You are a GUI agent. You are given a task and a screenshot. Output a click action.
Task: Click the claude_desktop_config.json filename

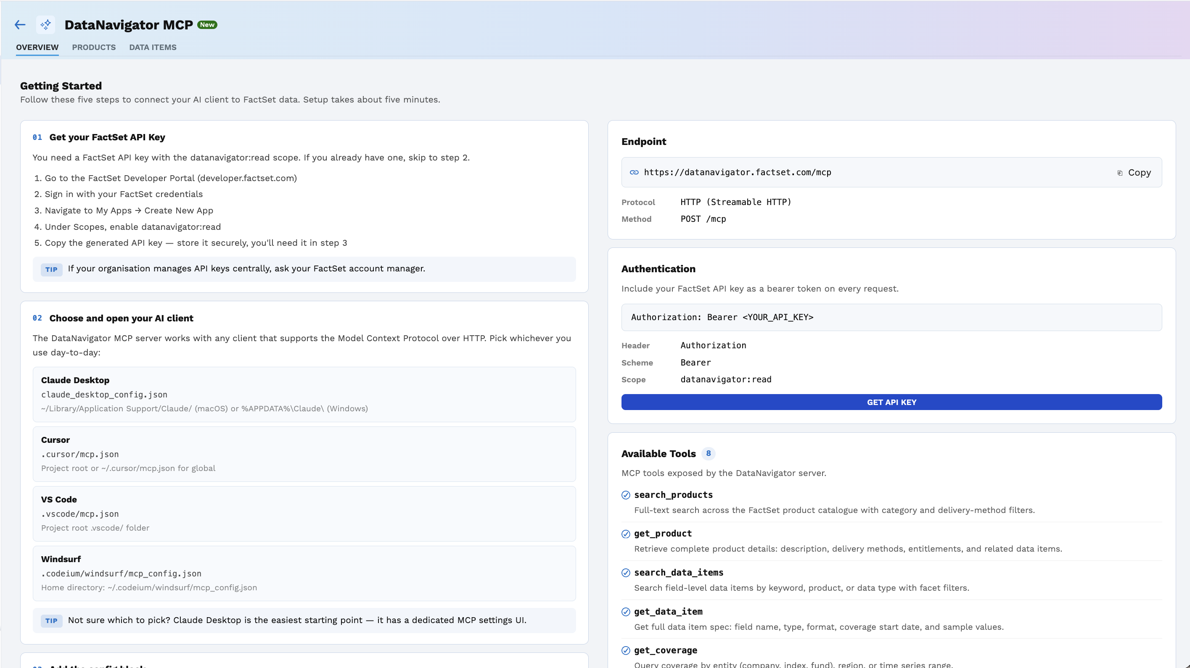[104, 394]
